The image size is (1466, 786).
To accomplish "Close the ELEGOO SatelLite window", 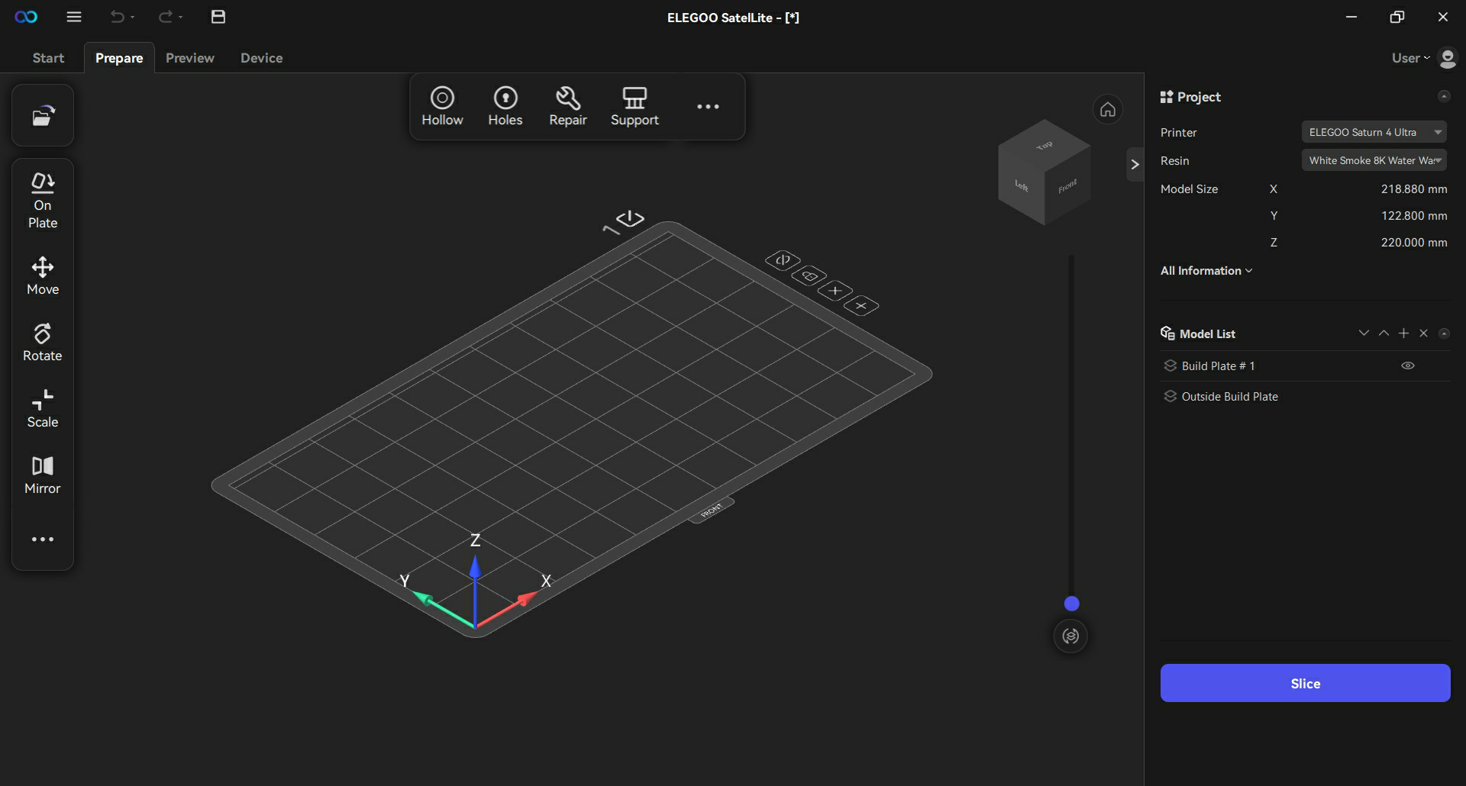I will point(1442,17).
